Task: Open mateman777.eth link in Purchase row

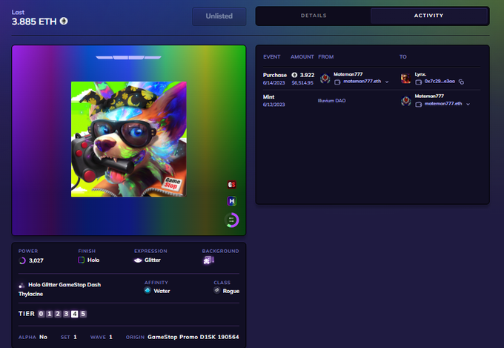Action: click(x=362, y=81)
